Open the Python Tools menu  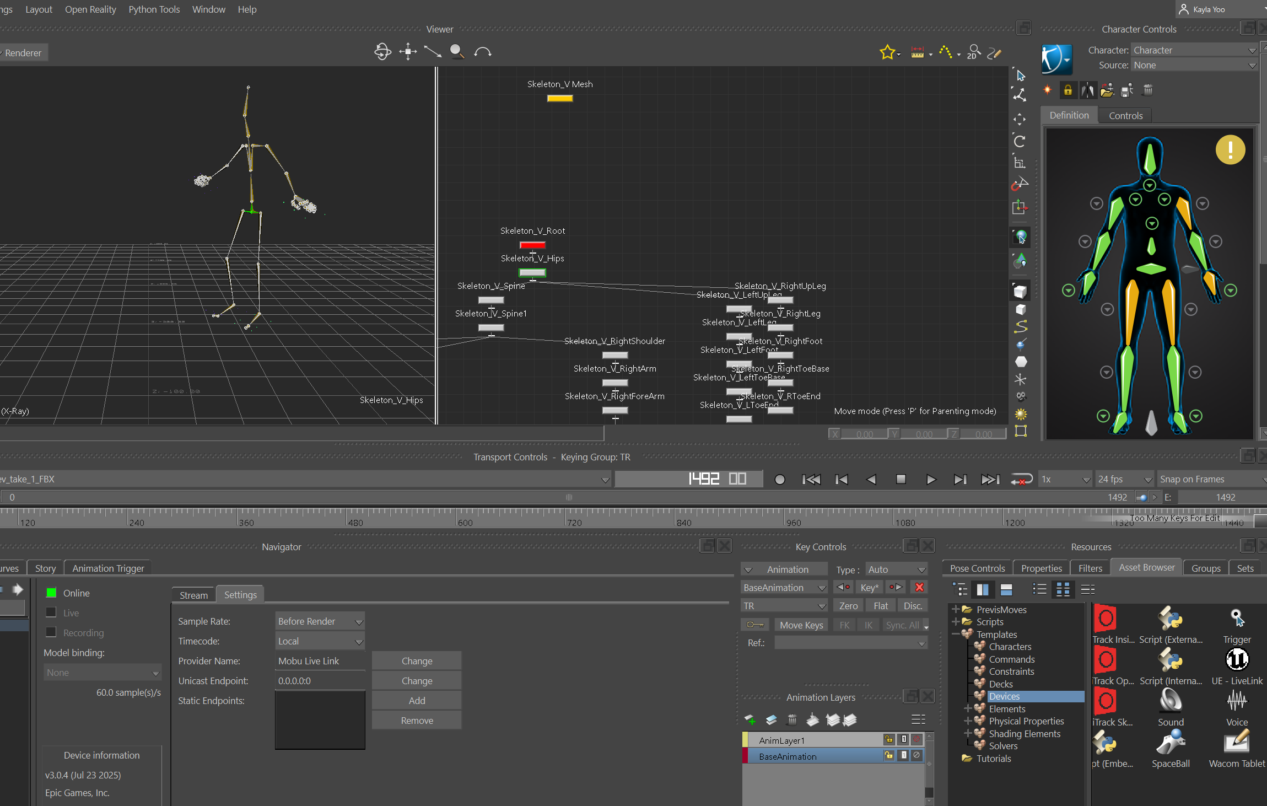point(154,9)
